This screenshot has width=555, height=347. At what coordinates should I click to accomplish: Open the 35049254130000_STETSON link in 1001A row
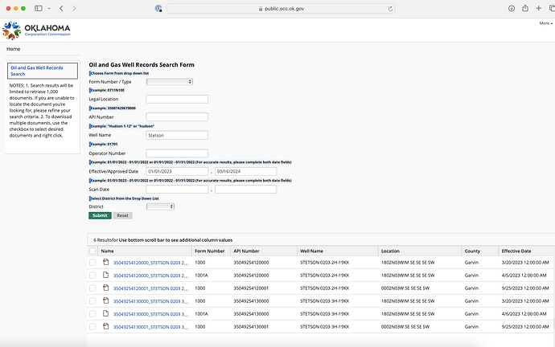tap(150, 314)
